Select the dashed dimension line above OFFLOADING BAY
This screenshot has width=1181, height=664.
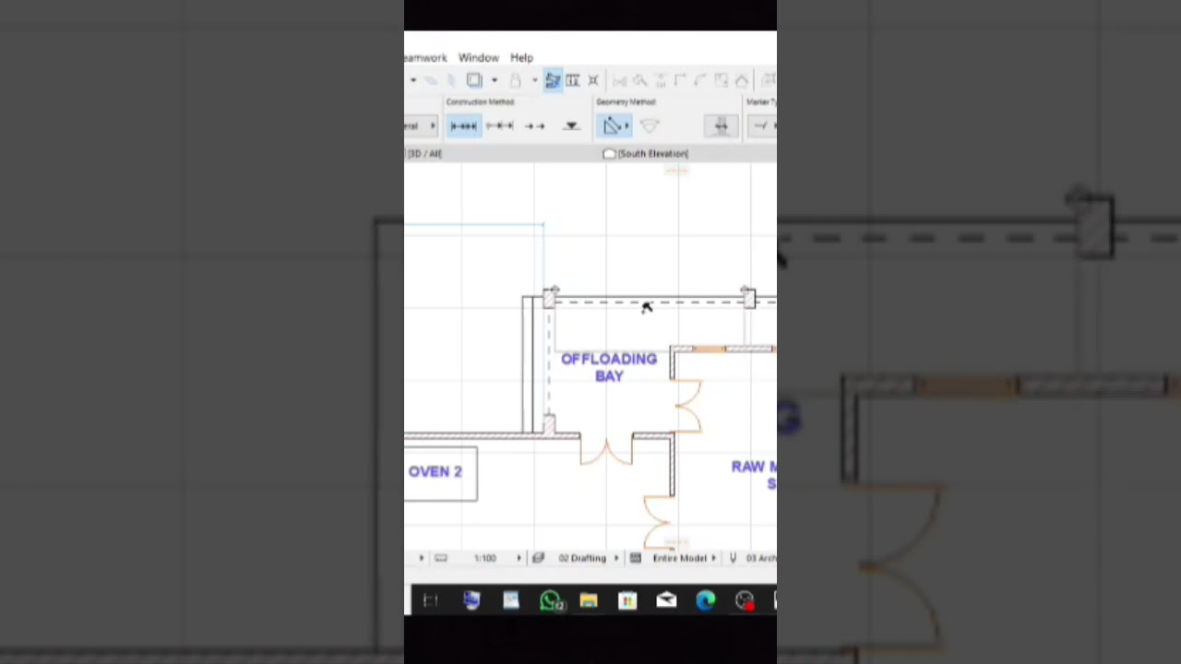coord(650,302)
